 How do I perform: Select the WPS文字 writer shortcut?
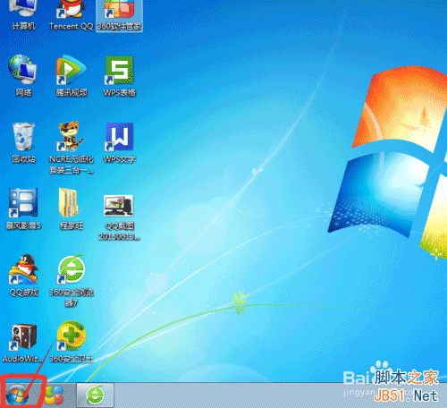pyautogui.click(x=120, y=142)
